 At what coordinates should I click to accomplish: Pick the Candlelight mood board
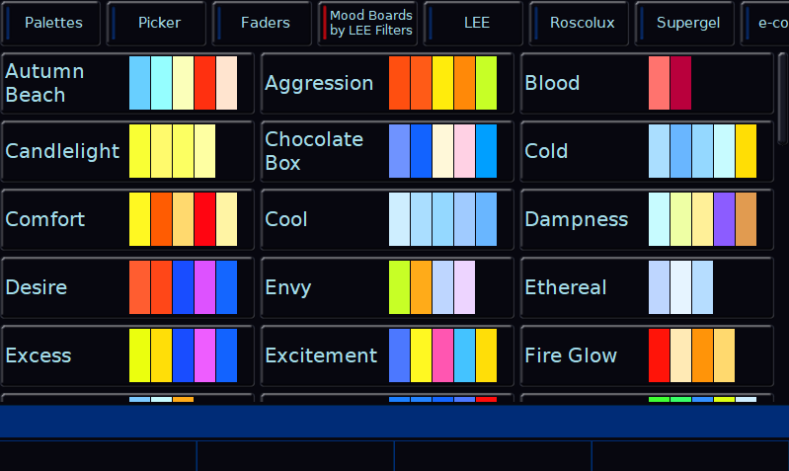pos(127,151)
